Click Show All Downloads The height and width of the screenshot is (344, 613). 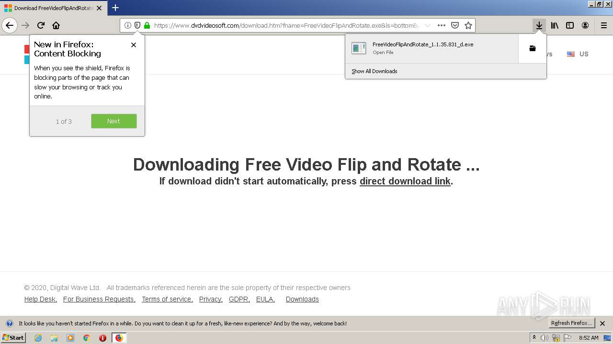click(x=374, y=71)
